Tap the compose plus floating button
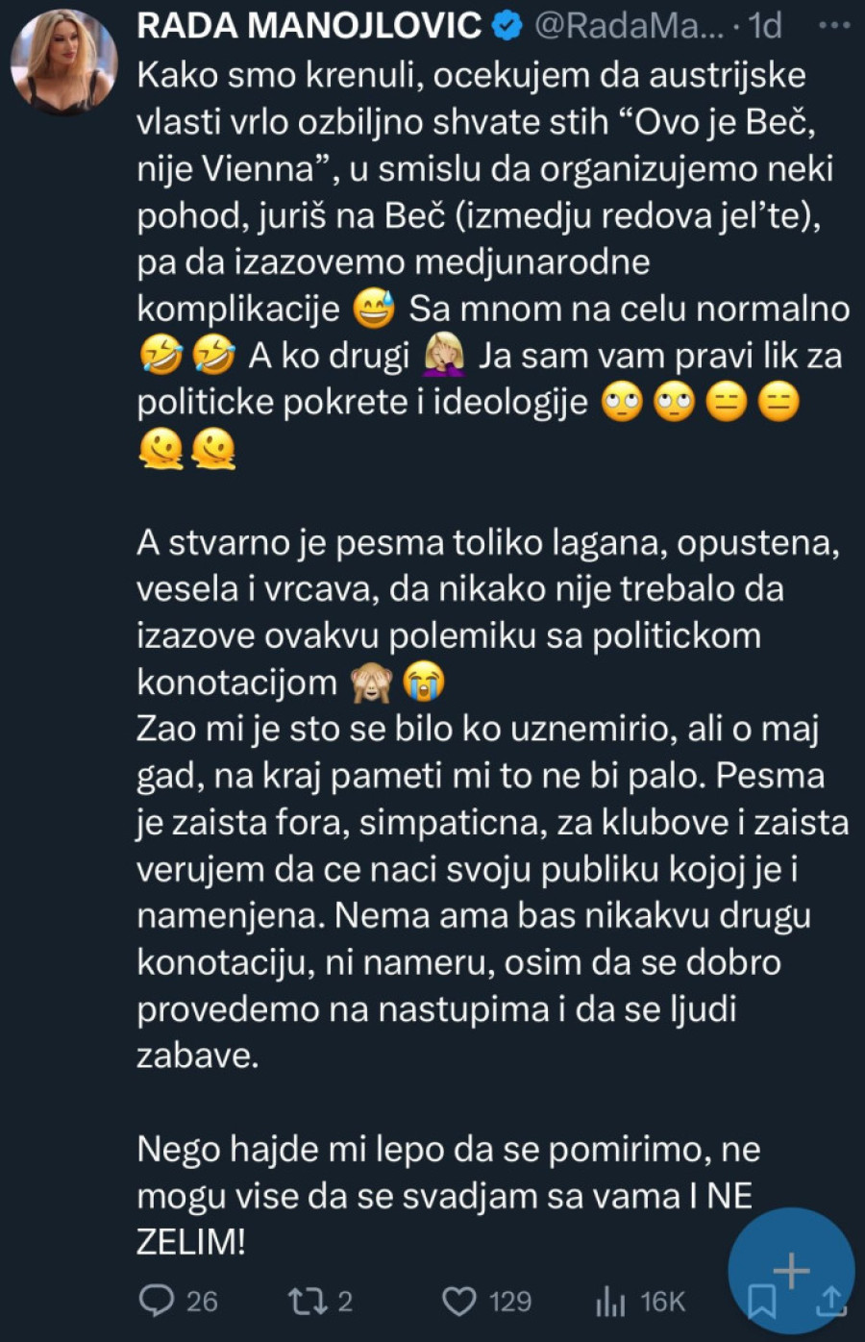 point(791,1270)
